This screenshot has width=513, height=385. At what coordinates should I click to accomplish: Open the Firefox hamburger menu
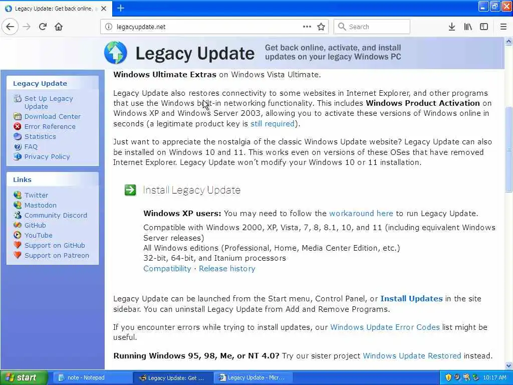503,27
